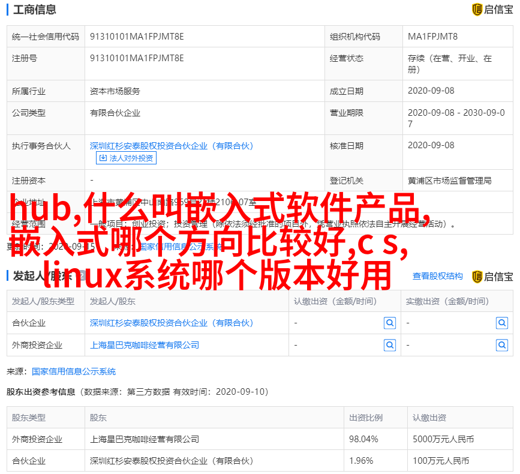Screen dimensions: 520x474
Task: Click the 所属行业 value 资本市场服务
Action: tap(115, 91)
